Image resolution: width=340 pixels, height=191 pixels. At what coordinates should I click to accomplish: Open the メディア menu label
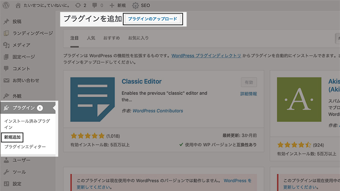coord(21,45)
